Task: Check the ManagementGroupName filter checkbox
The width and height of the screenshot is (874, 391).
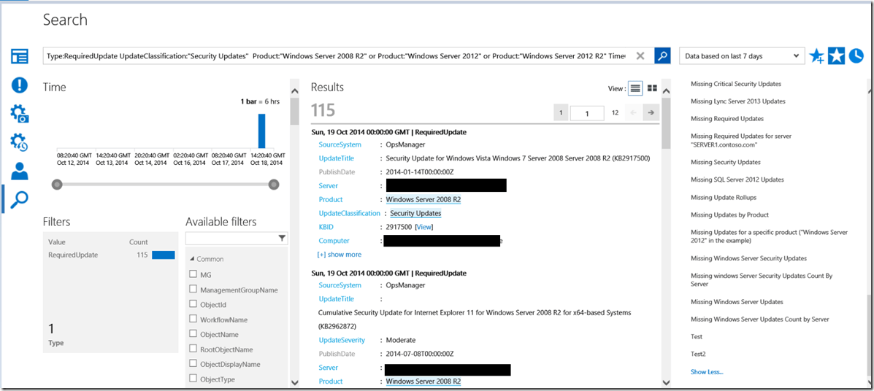Action: tap(193, 290)
